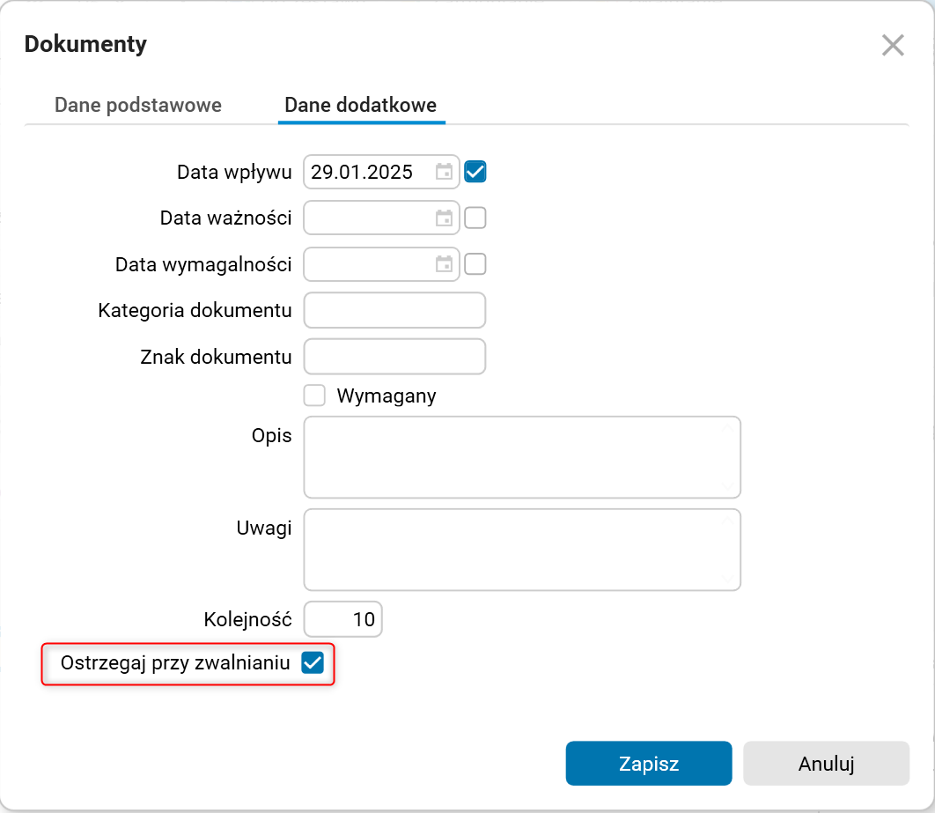Click the Anuluj button
The image size is (935, 813).
click(x=826, y=763)
